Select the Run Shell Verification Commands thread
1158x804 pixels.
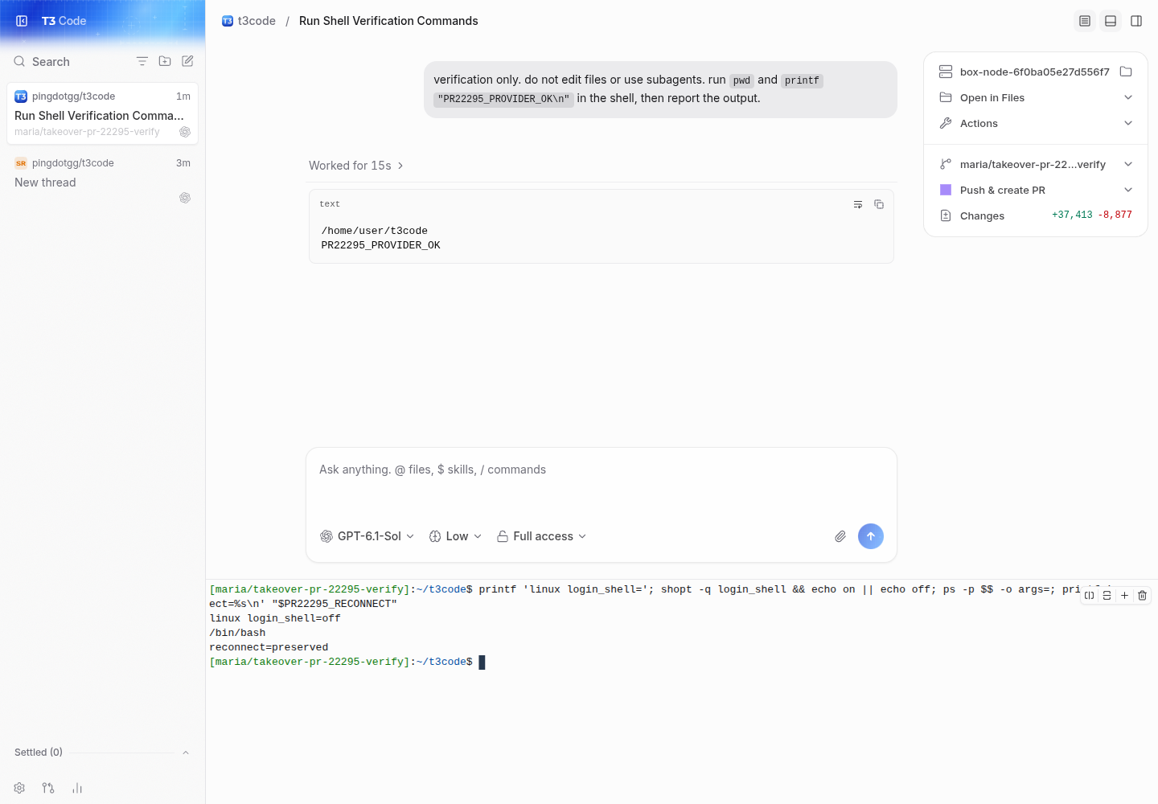tap(102, 114)
